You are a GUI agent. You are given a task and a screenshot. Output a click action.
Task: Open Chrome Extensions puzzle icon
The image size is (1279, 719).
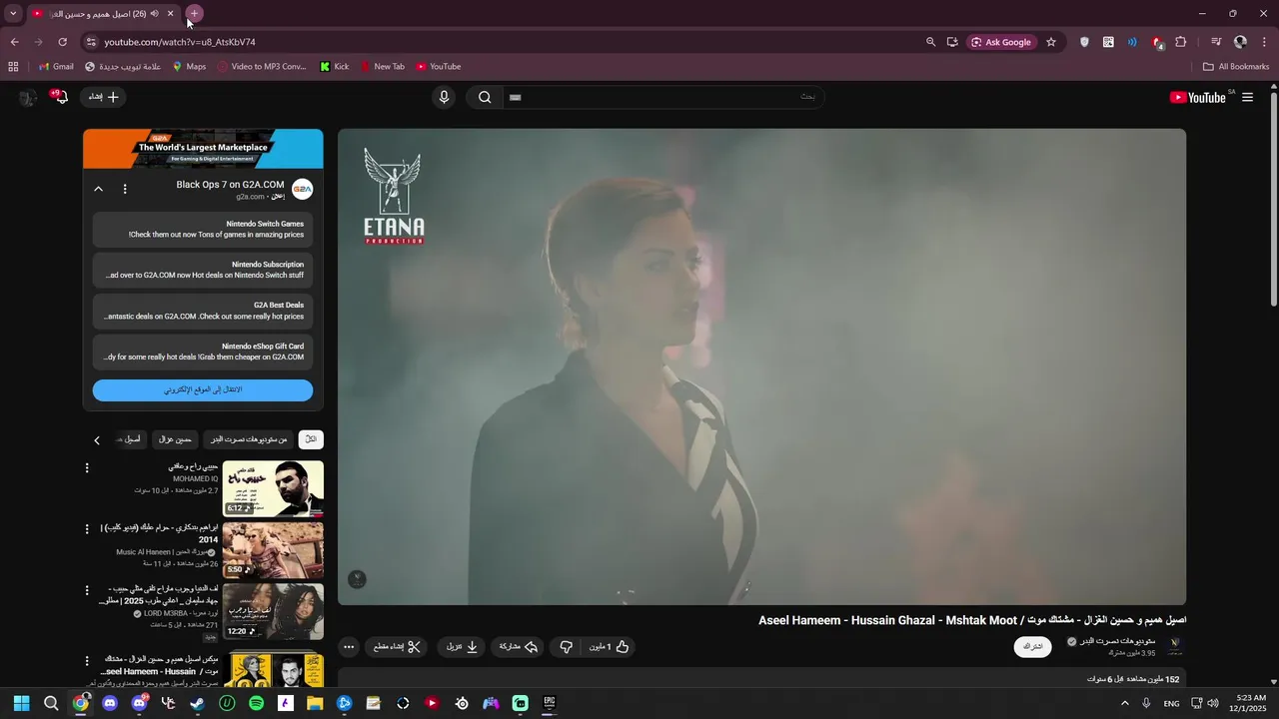pos(1181,42)
